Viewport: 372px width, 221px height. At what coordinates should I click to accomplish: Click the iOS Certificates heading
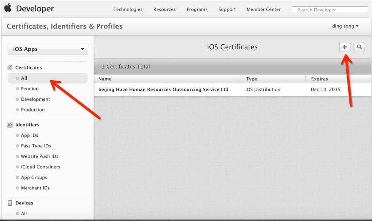pyautogui.click(x=232, y=47)
